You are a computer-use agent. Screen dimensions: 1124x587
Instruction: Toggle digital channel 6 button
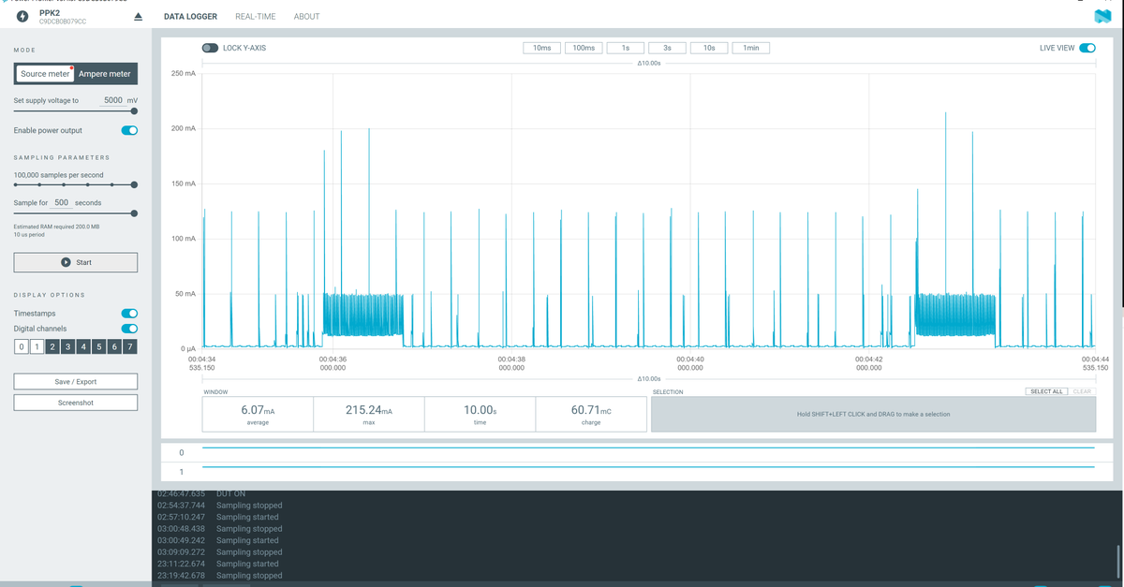[x=114, y=347]
